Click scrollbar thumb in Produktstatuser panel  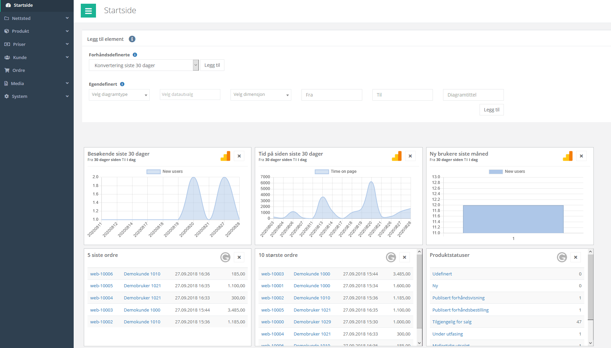click(x=590, y=287)
